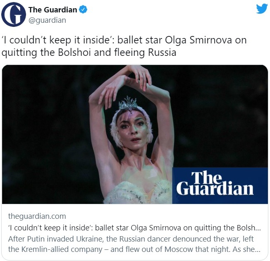Open the truncated card headline ending 'Bolsh...'
The width and height of the screenshot is (270, 261).
coord(135,228)
